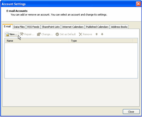Sort accounts by the Type column header
The width and height of the screenshot is (142, 117).
(101, 41)
